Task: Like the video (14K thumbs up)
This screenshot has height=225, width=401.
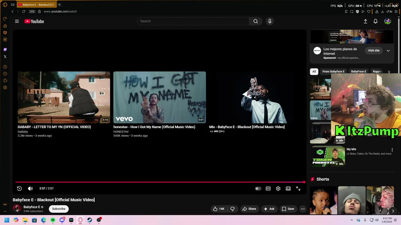Action: coord(219,209)
